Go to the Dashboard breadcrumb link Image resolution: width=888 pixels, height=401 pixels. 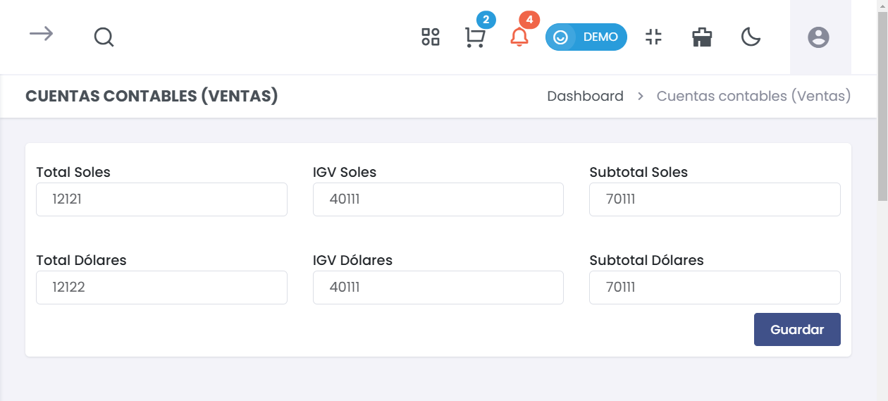click(x=586, y=96)
